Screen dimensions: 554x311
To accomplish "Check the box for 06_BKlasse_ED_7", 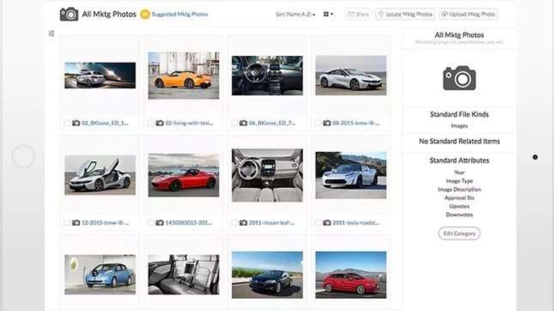I will [234, 123].
